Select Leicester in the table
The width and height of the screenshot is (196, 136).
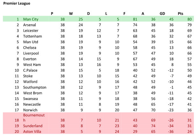[x=31, y=31]
